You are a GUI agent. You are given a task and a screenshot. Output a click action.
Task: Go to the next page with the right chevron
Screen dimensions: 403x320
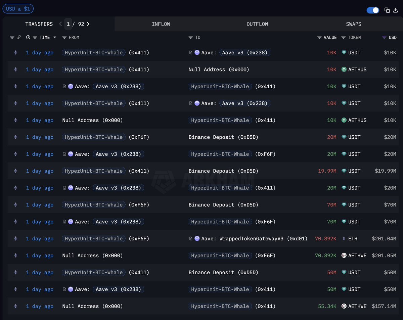click(x=87, y=24)
